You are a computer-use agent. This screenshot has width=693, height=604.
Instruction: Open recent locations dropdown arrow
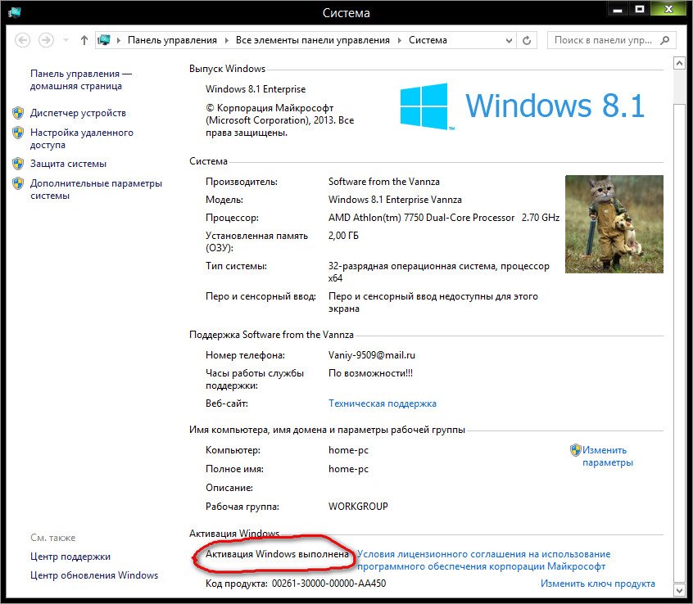[x=66, y=41]
